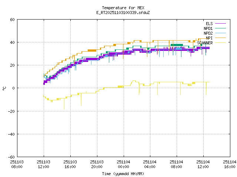Click the NPD2 legend entry text
237x177 pixels.
click(x=208, y=33)
